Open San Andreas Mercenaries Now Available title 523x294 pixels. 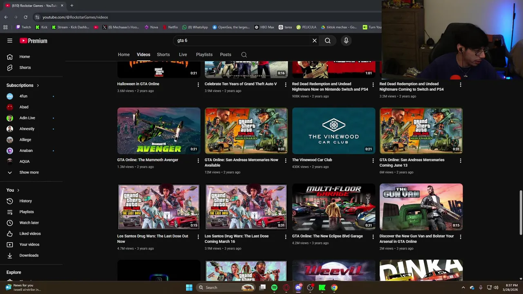tap(241, 163)
